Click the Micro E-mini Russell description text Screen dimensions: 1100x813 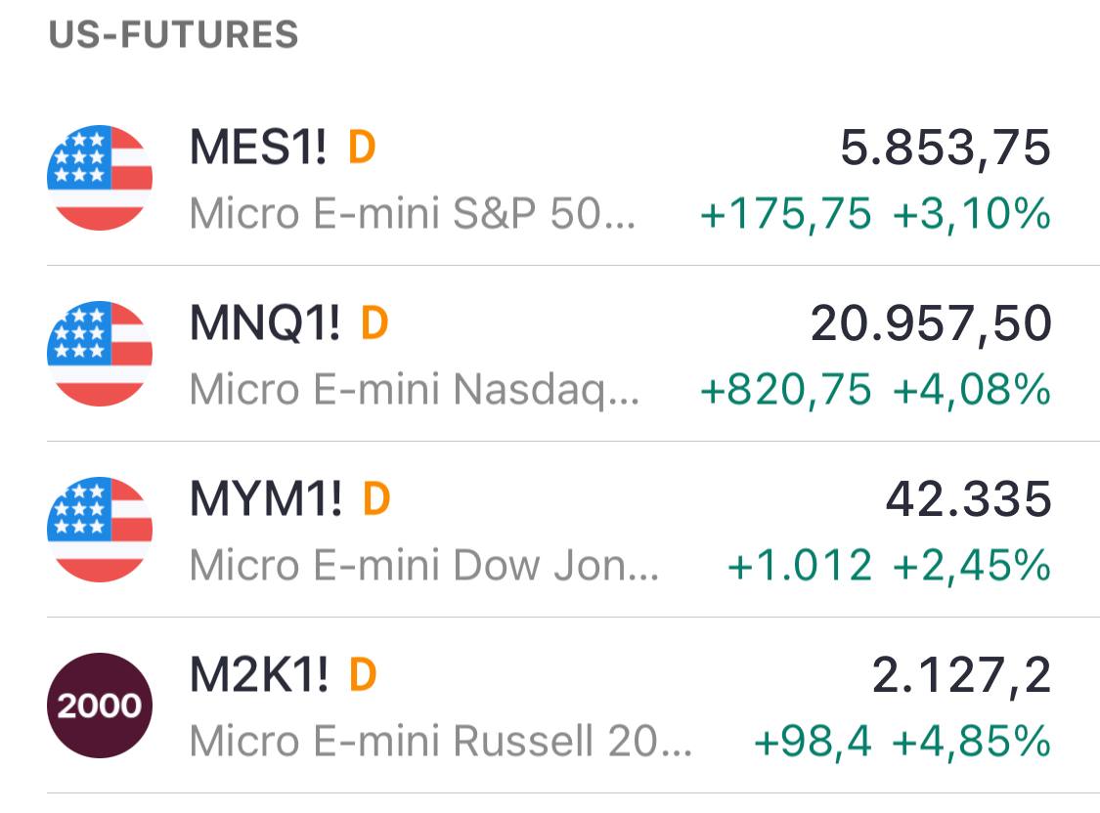tap(441, 742)
